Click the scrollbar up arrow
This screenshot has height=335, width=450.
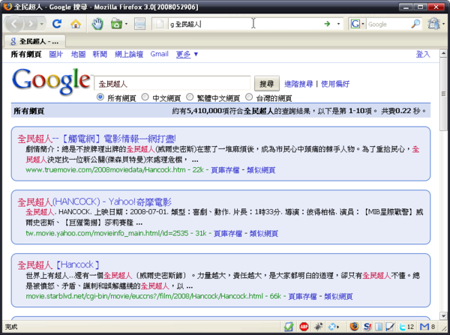pos(443,53)
